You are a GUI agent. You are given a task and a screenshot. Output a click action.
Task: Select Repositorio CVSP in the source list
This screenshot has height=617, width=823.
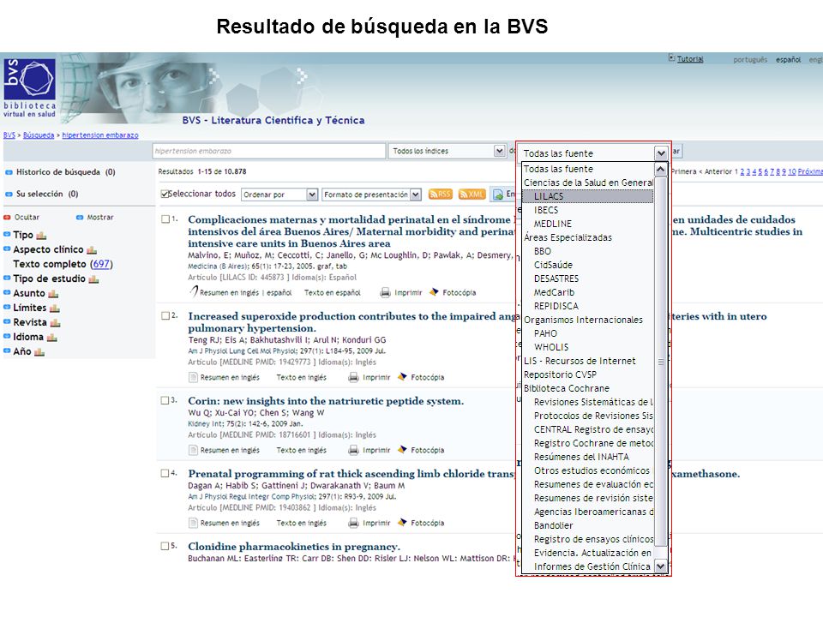(588, 374)
